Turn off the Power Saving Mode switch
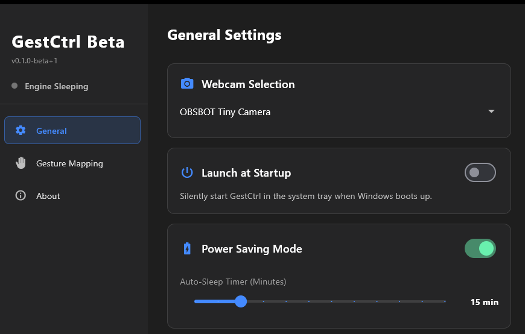Viewport: 525px width, 334px height. click(x=480, y=248)
